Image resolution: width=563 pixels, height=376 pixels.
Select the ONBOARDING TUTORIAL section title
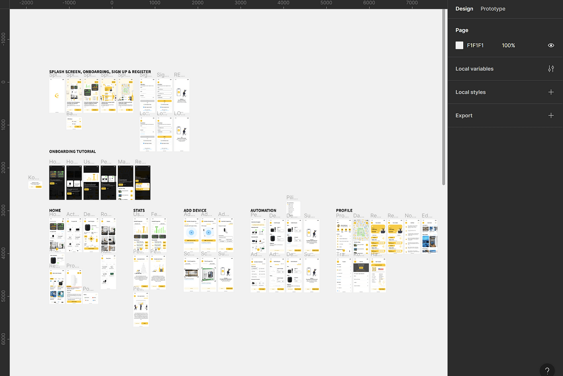point(72,151)
